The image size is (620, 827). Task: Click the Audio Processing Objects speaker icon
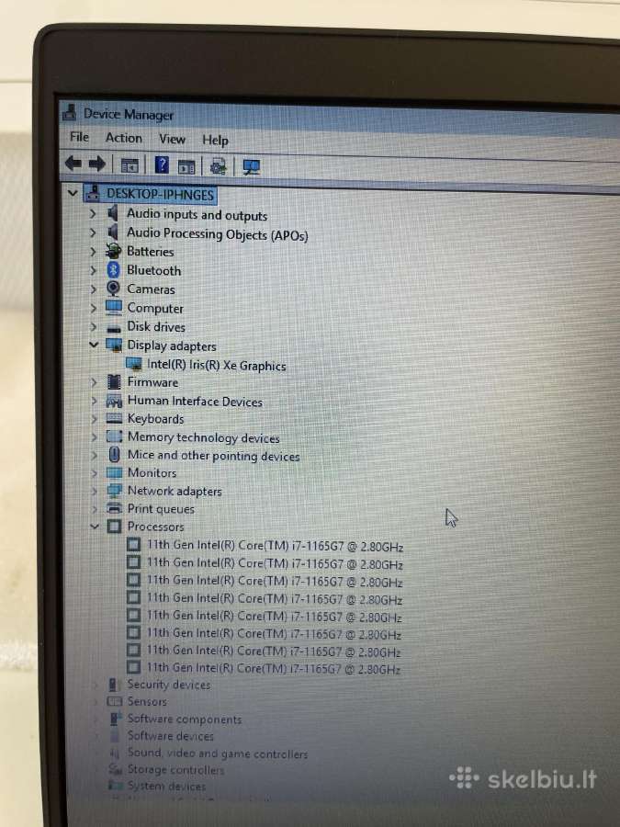coord(113,232)
